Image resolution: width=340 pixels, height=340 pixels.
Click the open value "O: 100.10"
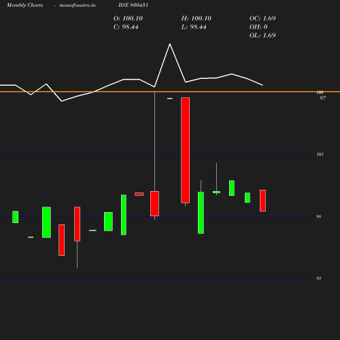click(x=128, y=18)
